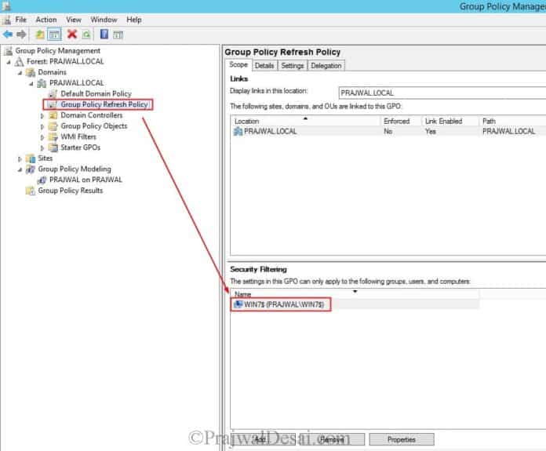Viewport: 546px width, 451px height.
Task: Select PRAJWAL on PRAJWAL modeling item
Action: click(86, 180)
